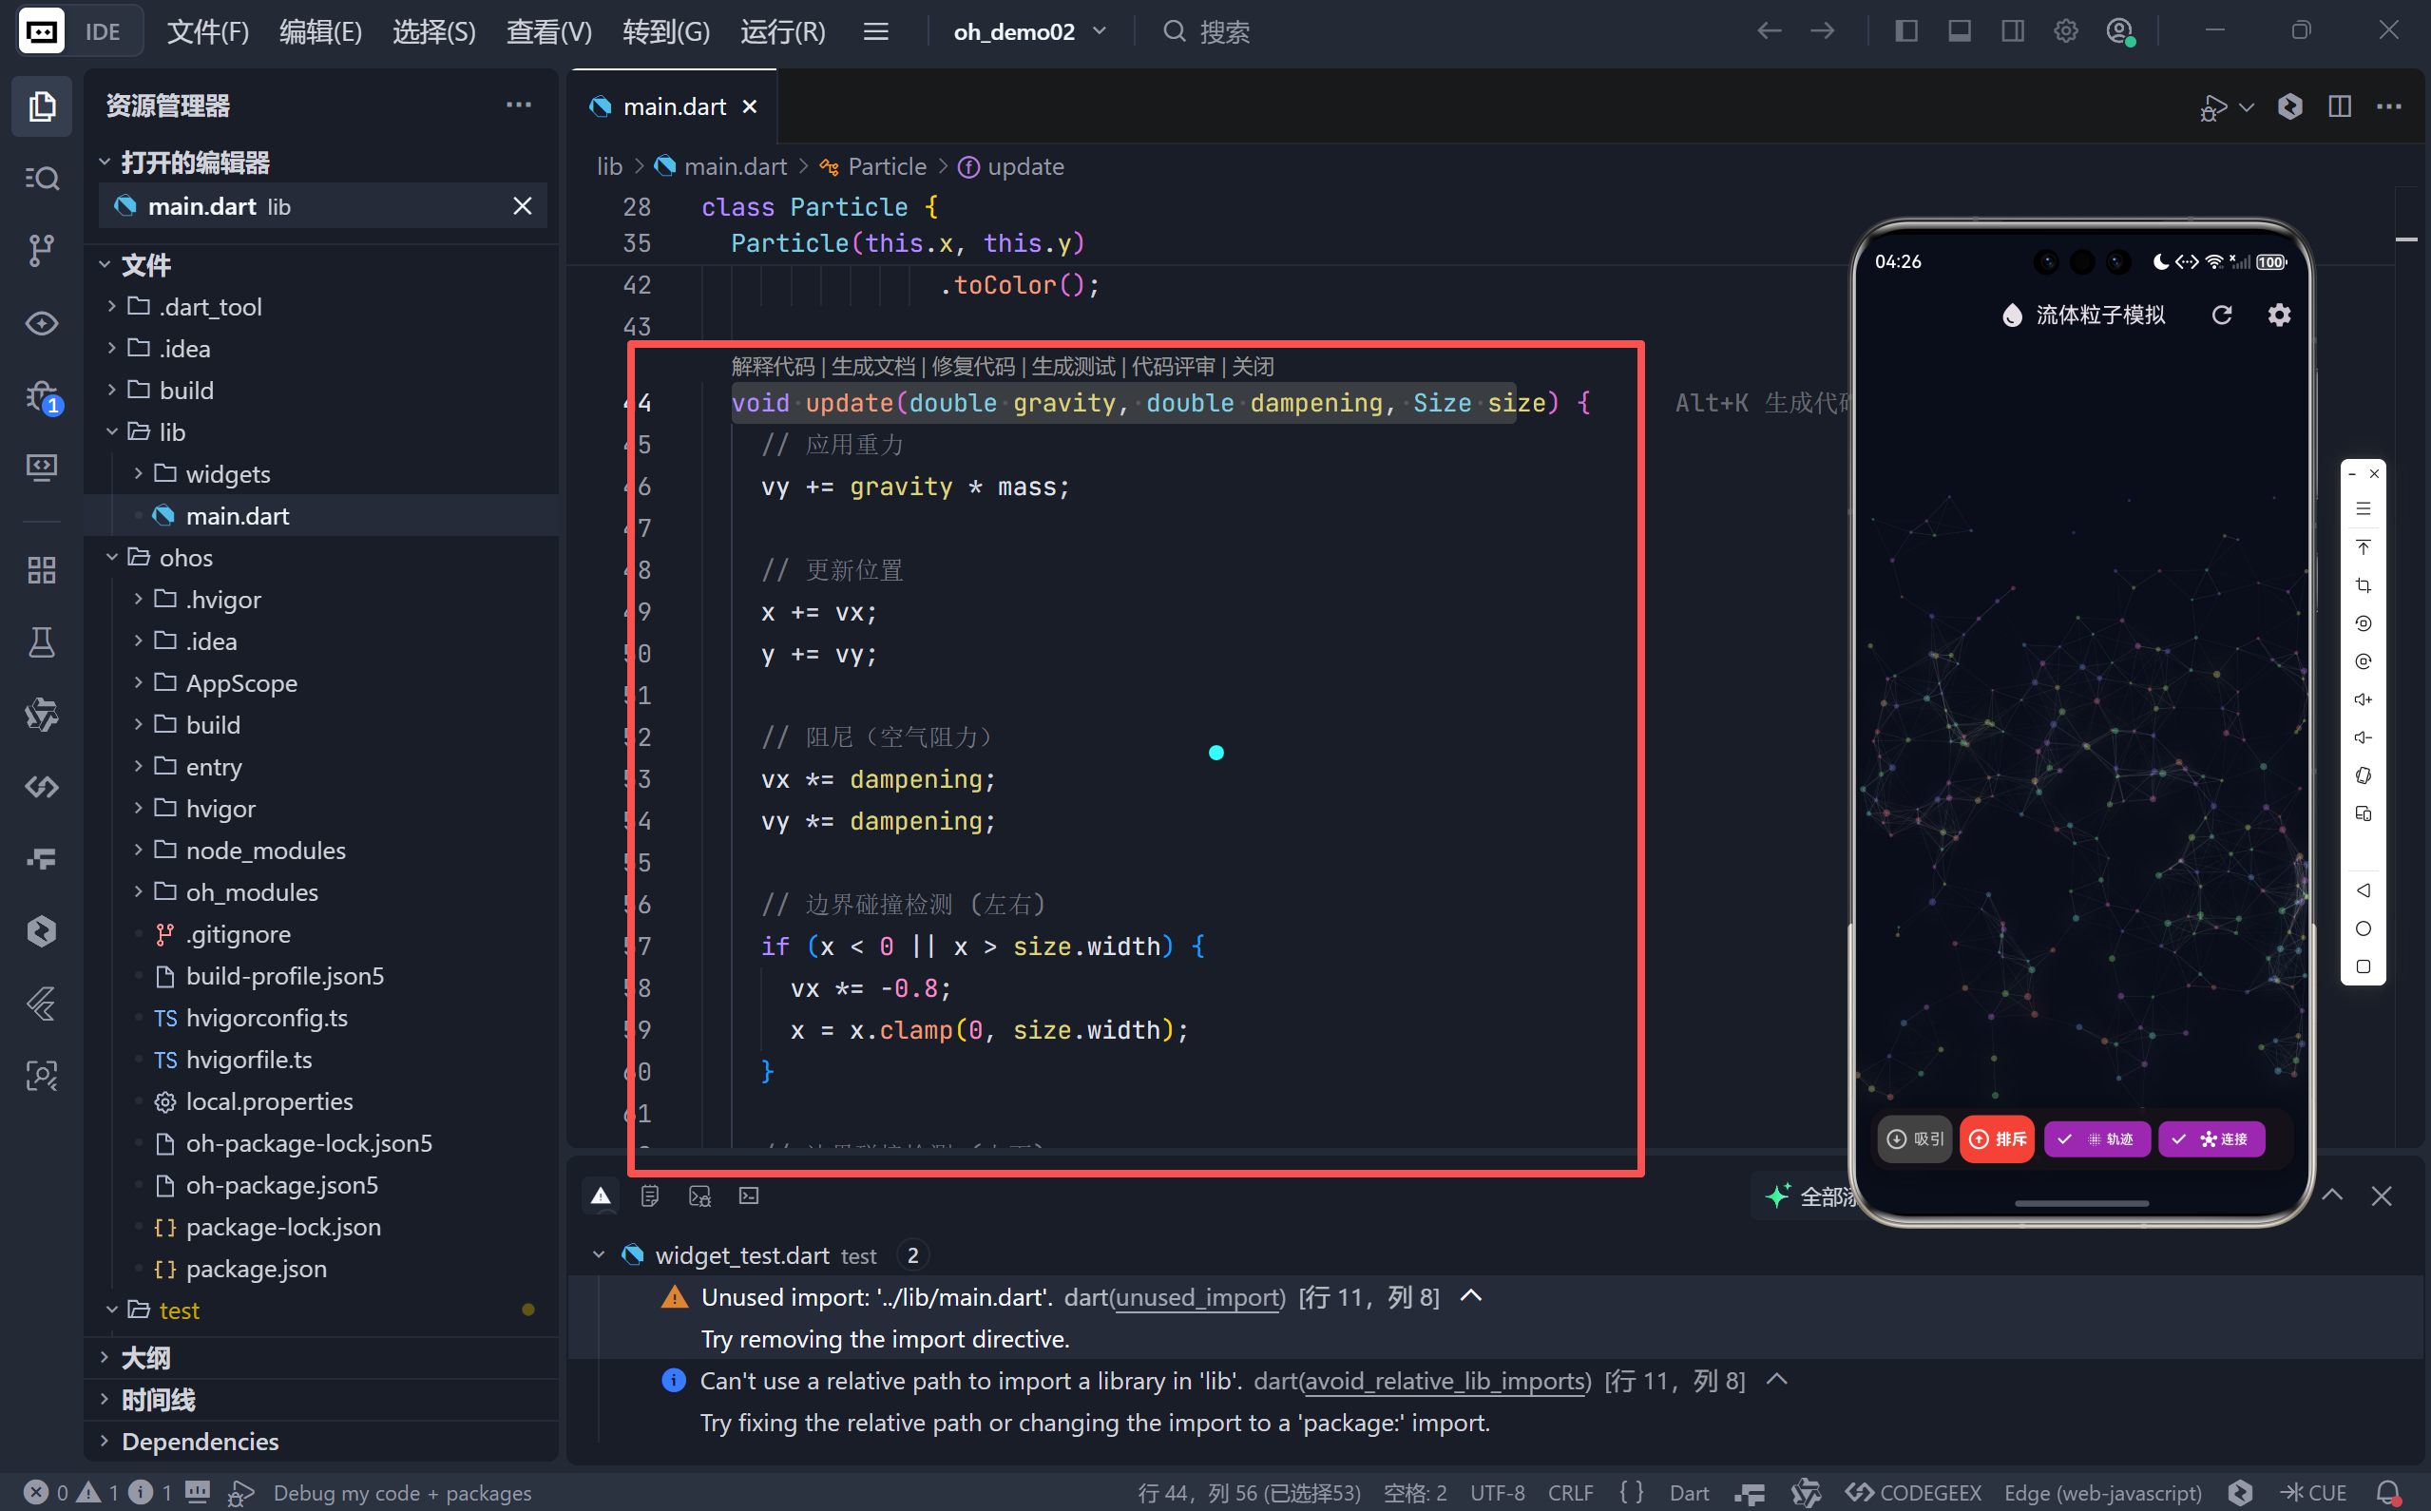Enable the 吸引 attract mode chip
Image resolution: width=2431 pixels, height=1511 pixels.
tap(1914, 1139)
